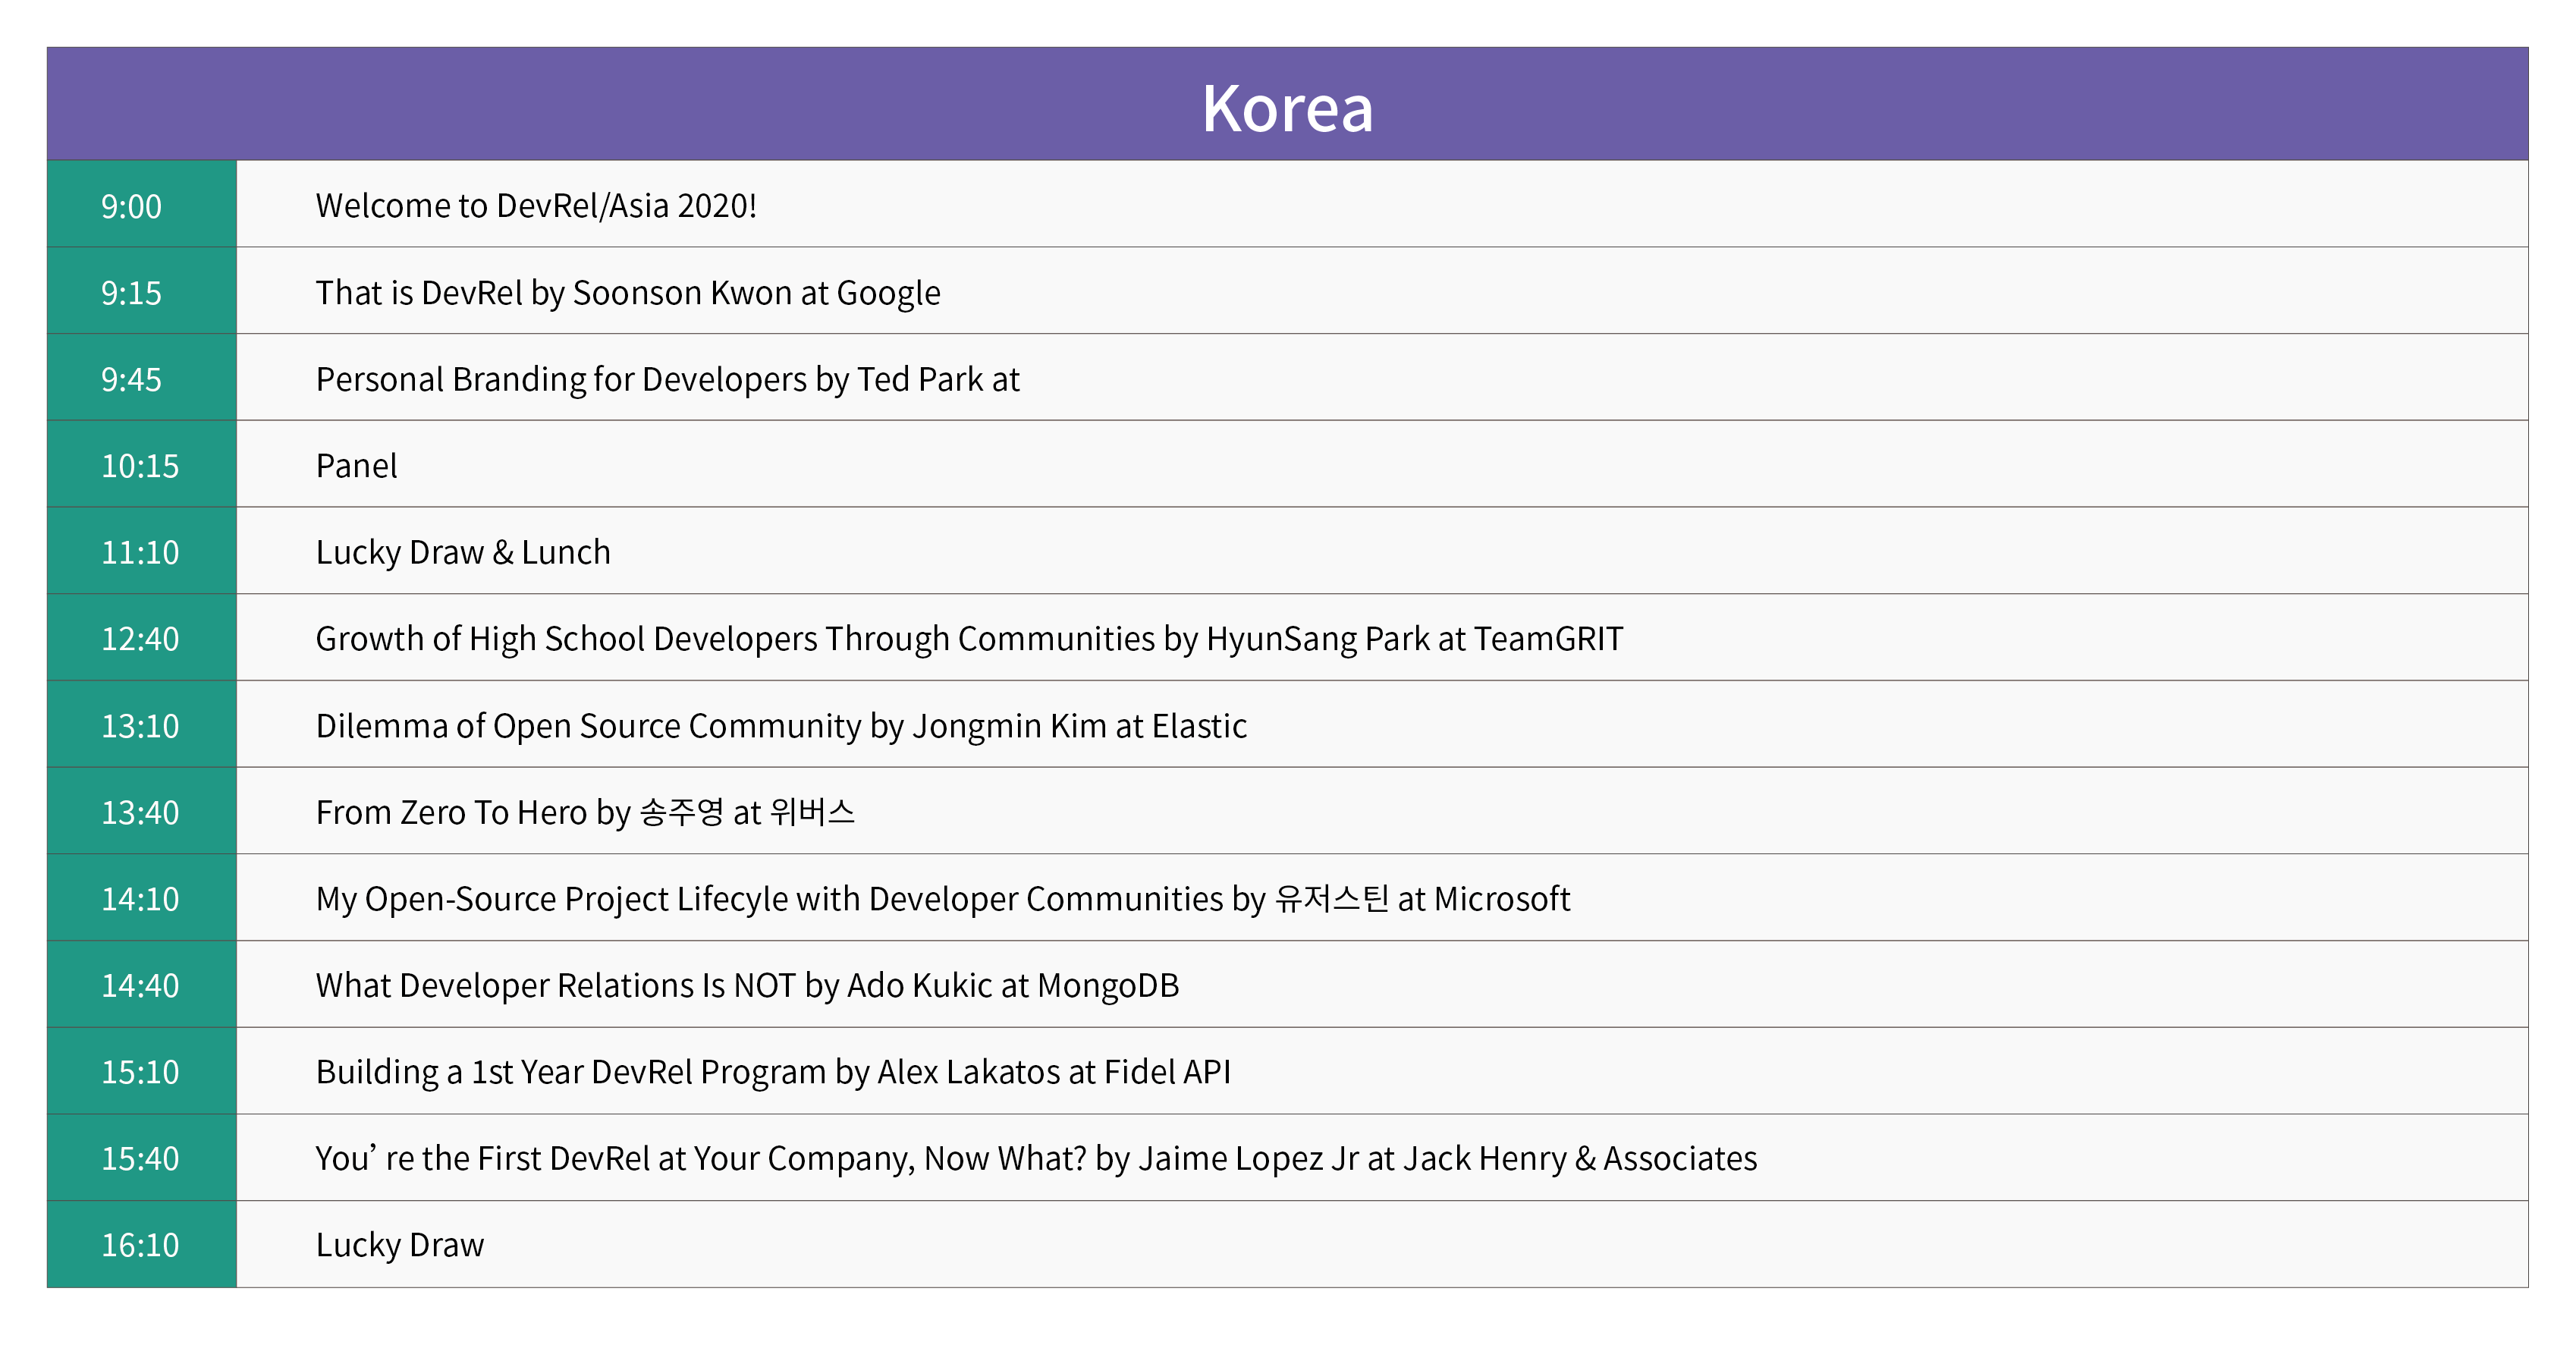Open That is DevRel by Soonson Kwon talk
The width and height of the screenshot is (2576, 1345).
coord(627,293)
